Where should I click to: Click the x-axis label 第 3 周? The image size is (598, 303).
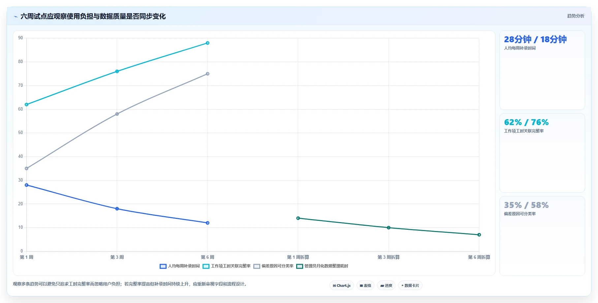(x=117, y=257)
